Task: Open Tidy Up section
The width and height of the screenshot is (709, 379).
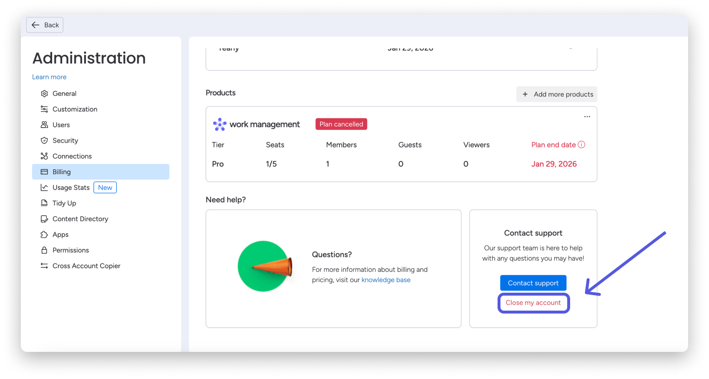Action: [101, 203]
